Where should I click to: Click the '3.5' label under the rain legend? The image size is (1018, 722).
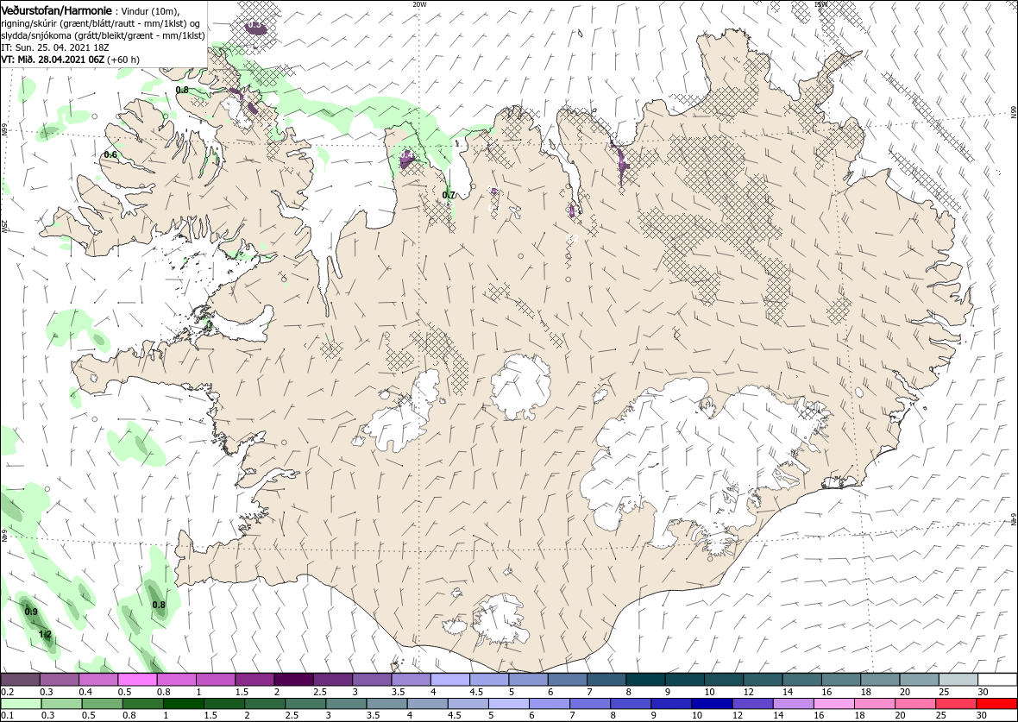coord(374,715)
